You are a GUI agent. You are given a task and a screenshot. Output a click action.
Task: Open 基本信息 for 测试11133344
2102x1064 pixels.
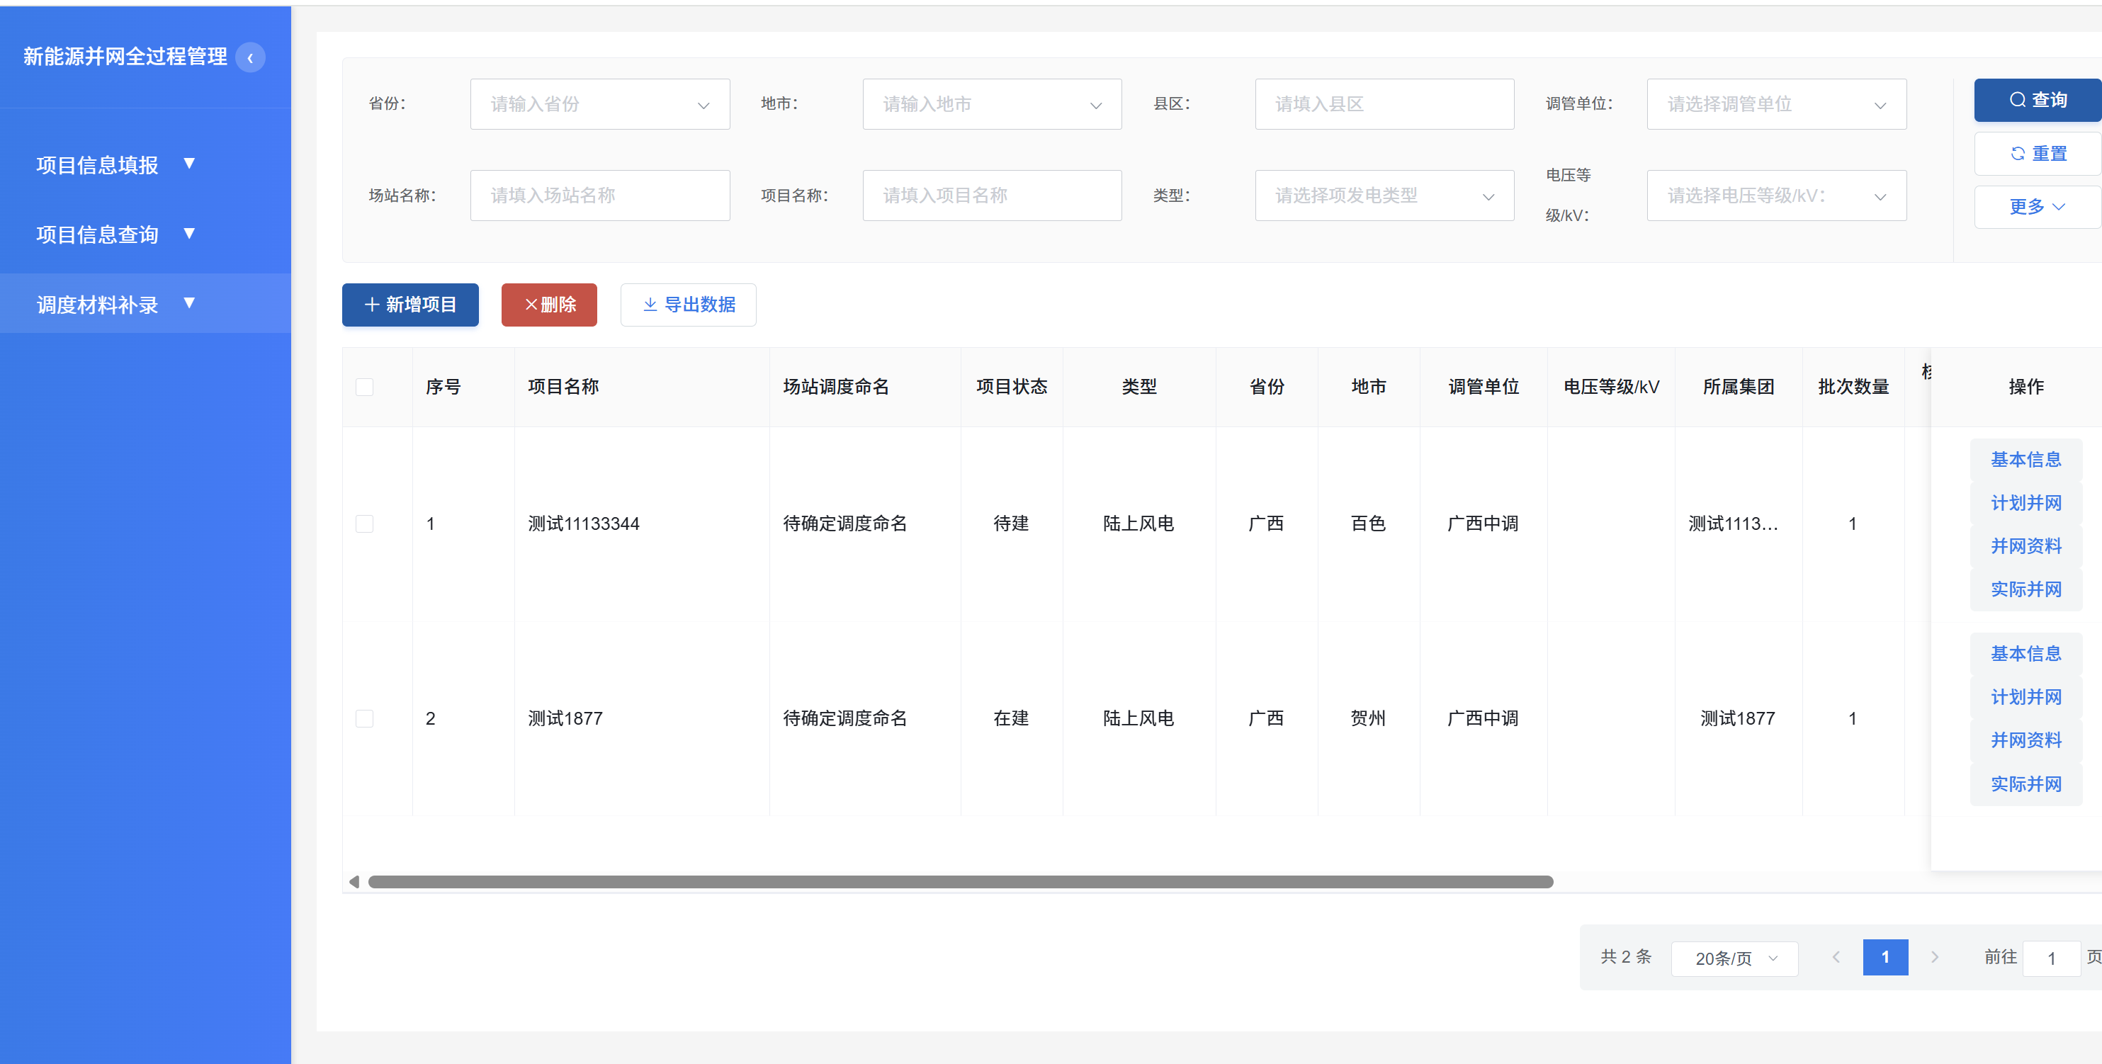(2026, 460)
